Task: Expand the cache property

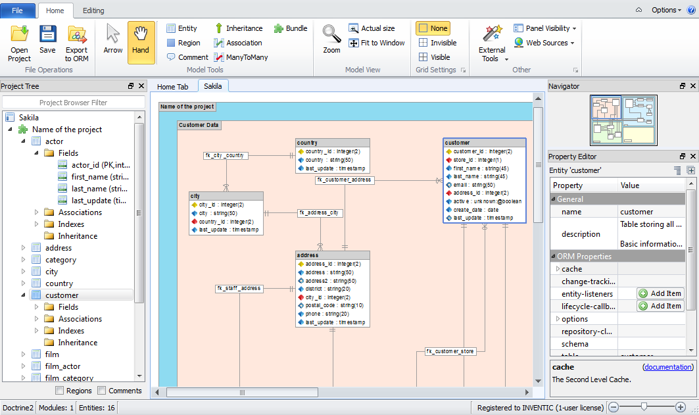Action: pyautogui.click(x=558, y=269)
